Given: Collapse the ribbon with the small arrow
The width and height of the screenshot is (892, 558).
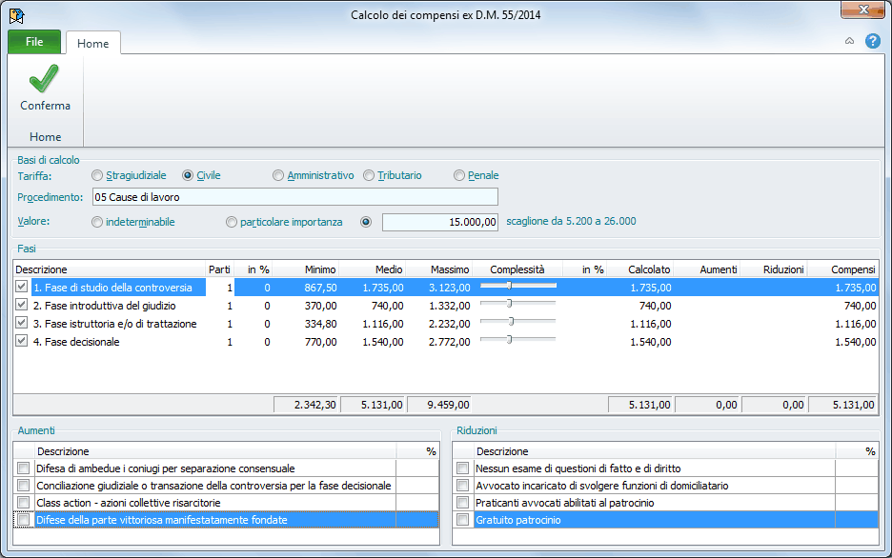Looking at the screenshot, I should (x=849, y=41).
